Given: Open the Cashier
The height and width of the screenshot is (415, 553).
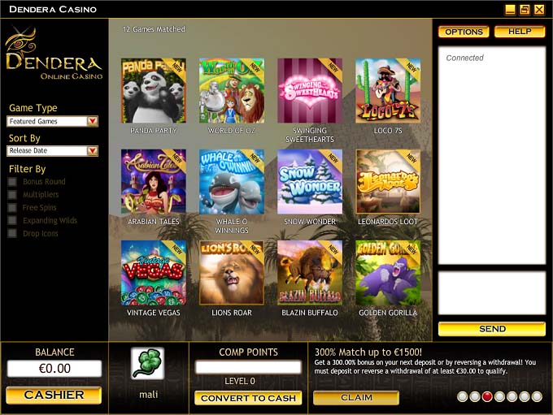Looking at the screenshot, I should [x=54, y=395].
